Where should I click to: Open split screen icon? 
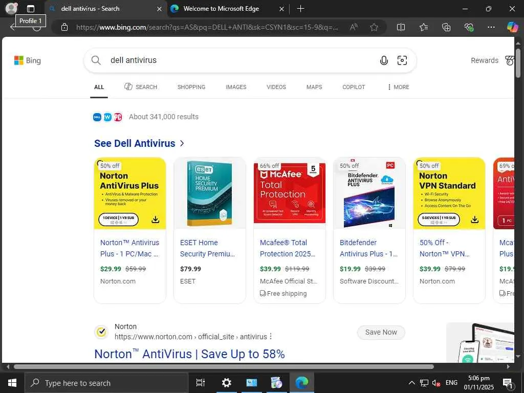pyautogui.click(x=401, y=27)
